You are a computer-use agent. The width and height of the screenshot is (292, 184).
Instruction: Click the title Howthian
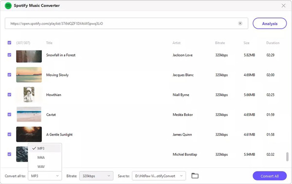point(54,95)
